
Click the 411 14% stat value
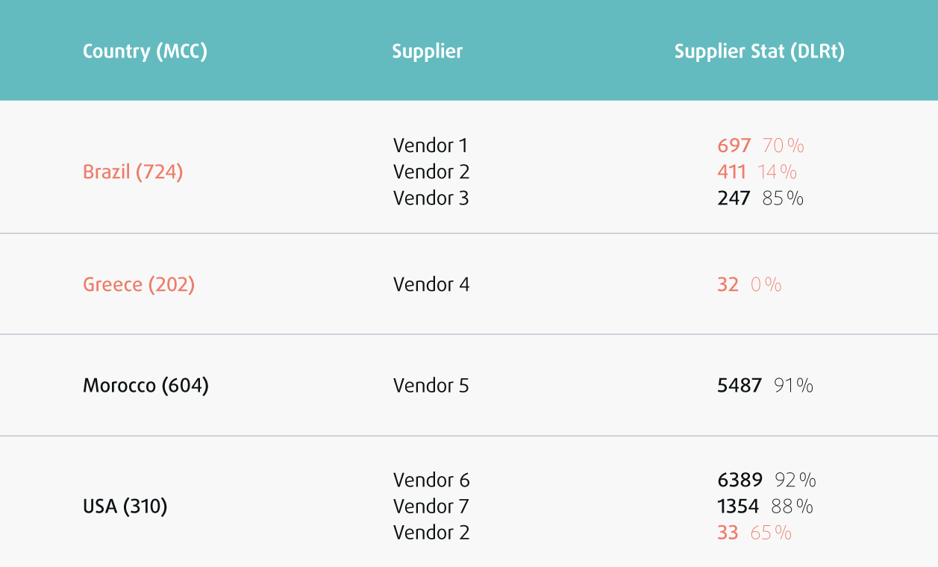tap(757, 172)
